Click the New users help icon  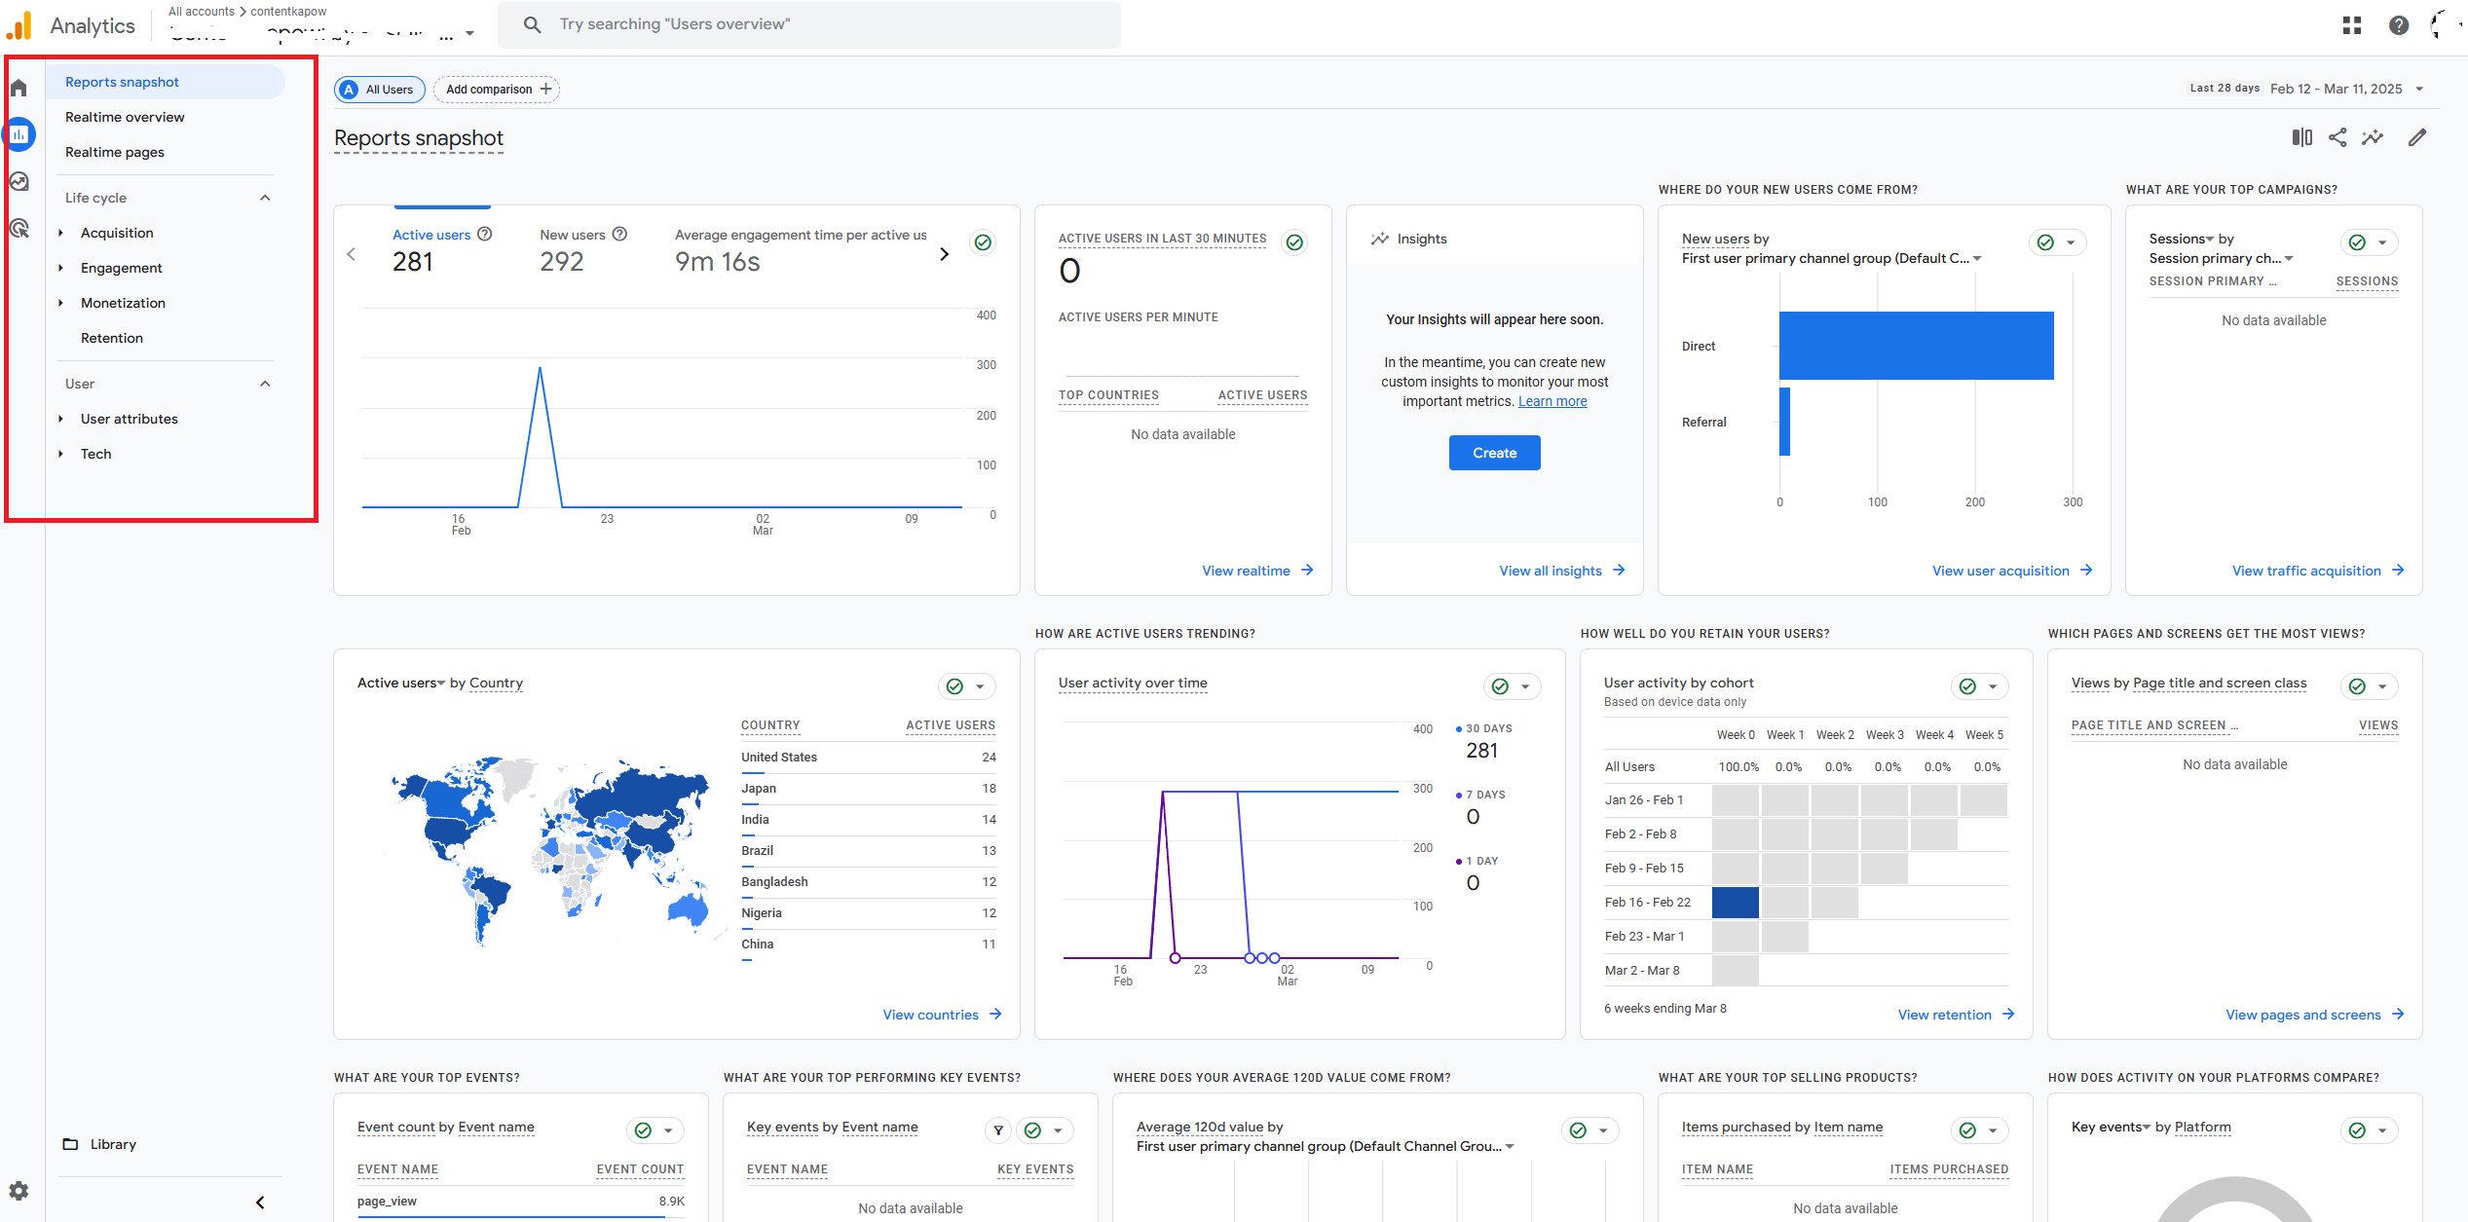619,235
